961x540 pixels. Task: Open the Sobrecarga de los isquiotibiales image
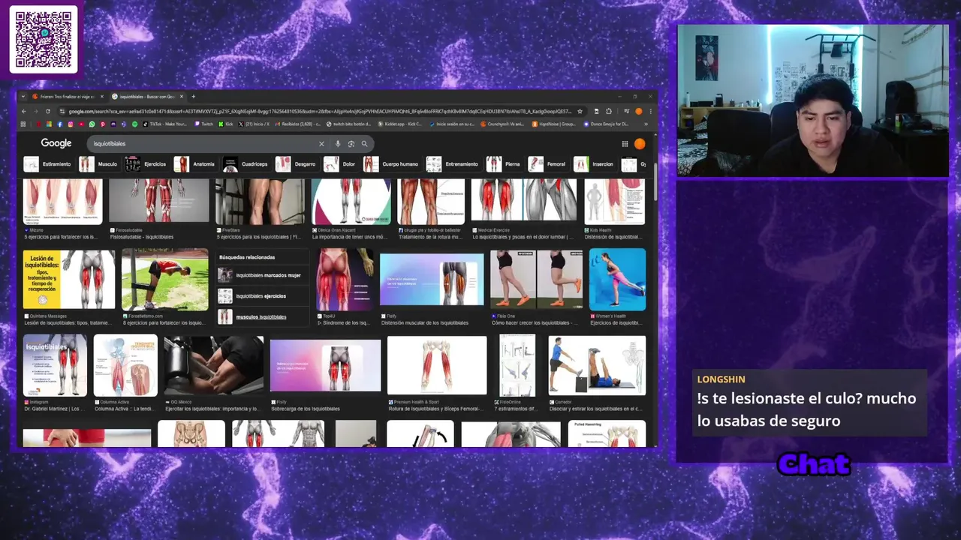click(325, 365)
